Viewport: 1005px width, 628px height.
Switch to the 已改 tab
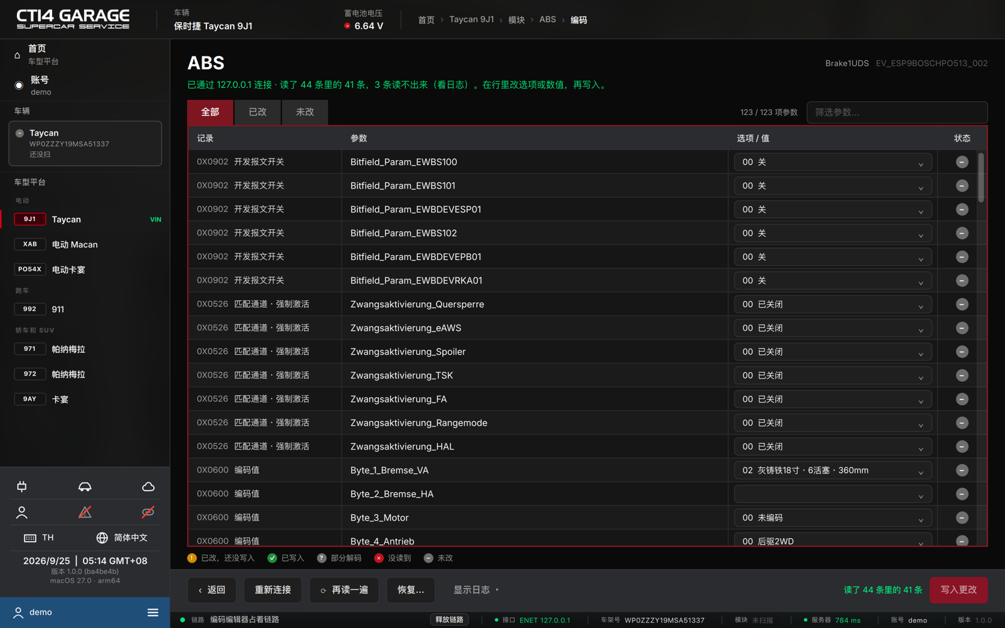coord(258,112)
